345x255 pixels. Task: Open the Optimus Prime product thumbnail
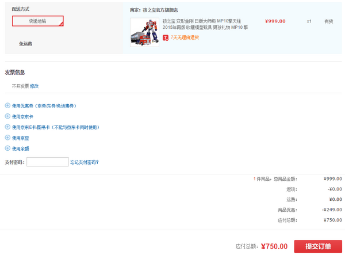click(144, 32)
